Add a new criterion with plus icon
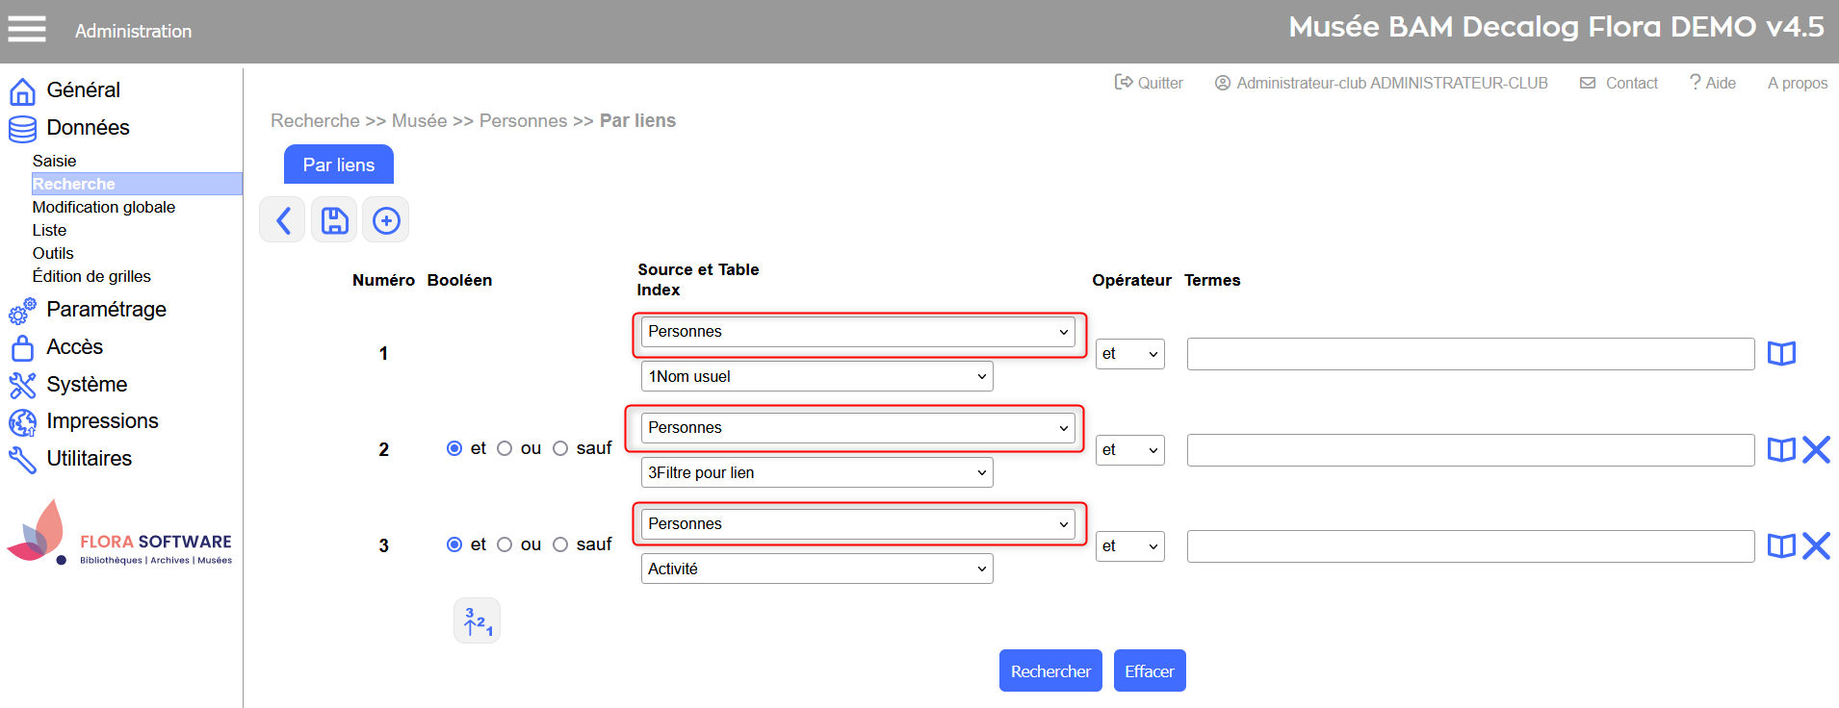 [386, 220]
